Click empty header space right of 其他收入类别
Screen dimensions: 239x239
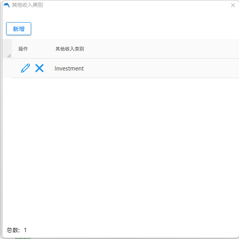click(x=159, y=49)
